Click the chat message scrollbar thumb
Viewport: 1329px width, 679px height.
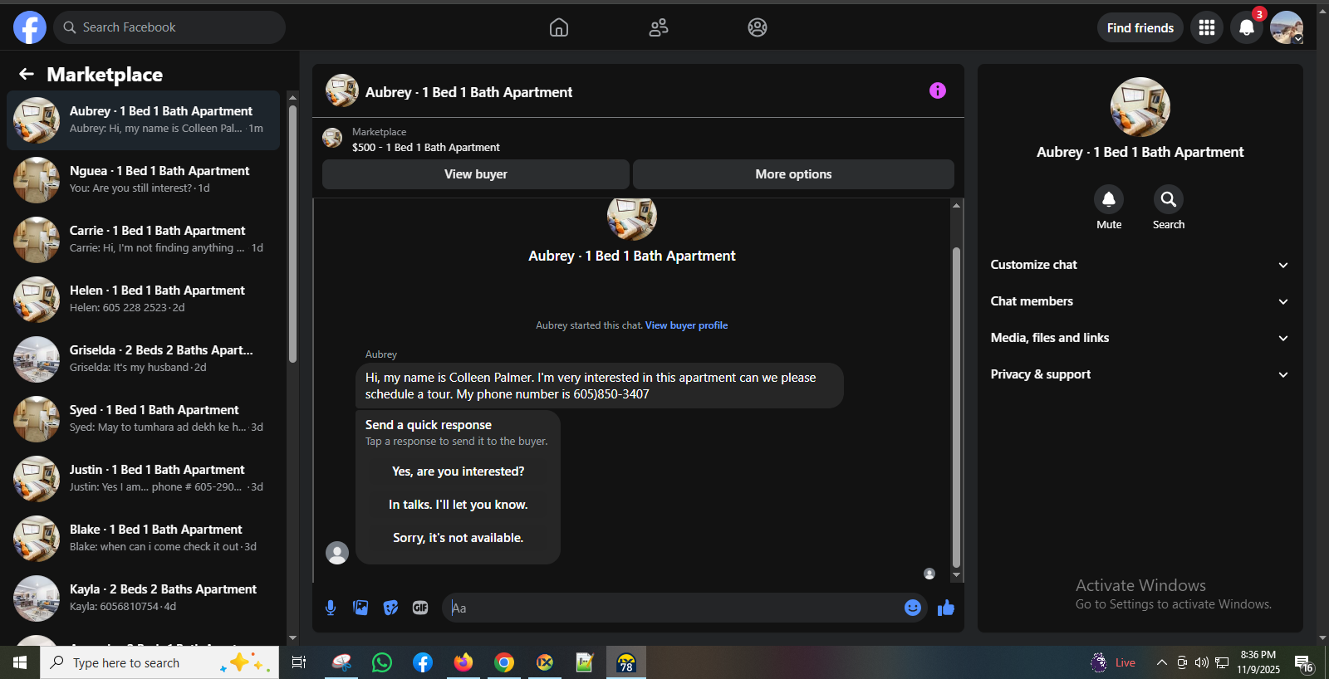[x=956, y=407]
